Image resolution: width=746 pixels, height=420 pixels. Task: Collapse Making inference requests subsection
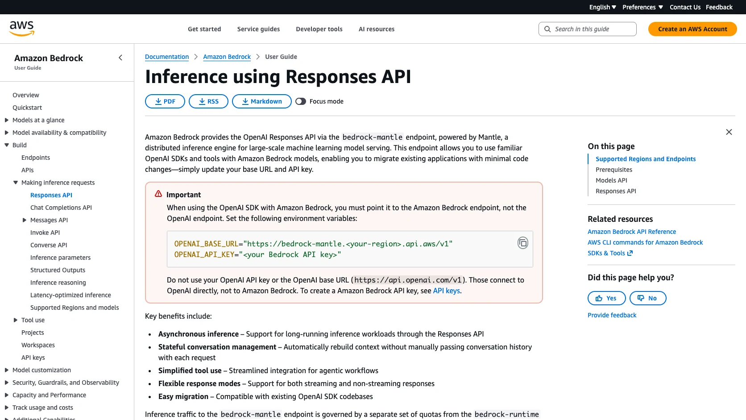point(16,183)
